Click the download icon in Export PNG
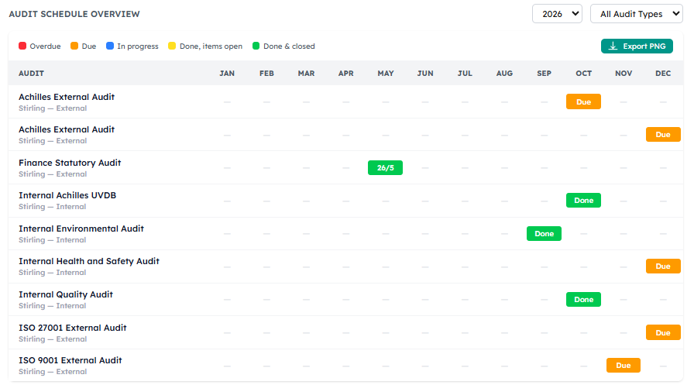 (613, 46)
